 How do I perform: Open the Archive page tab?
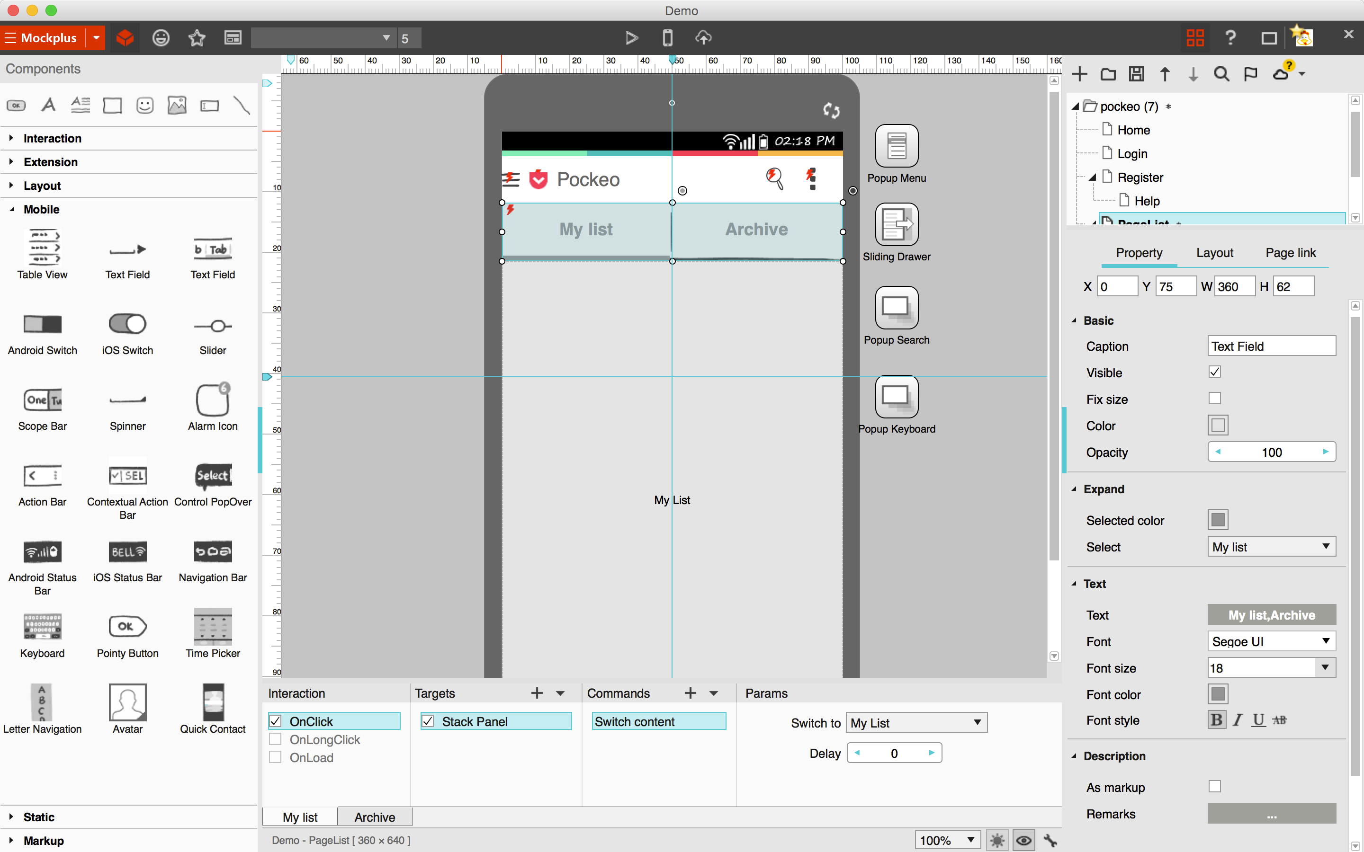[374, 816]
